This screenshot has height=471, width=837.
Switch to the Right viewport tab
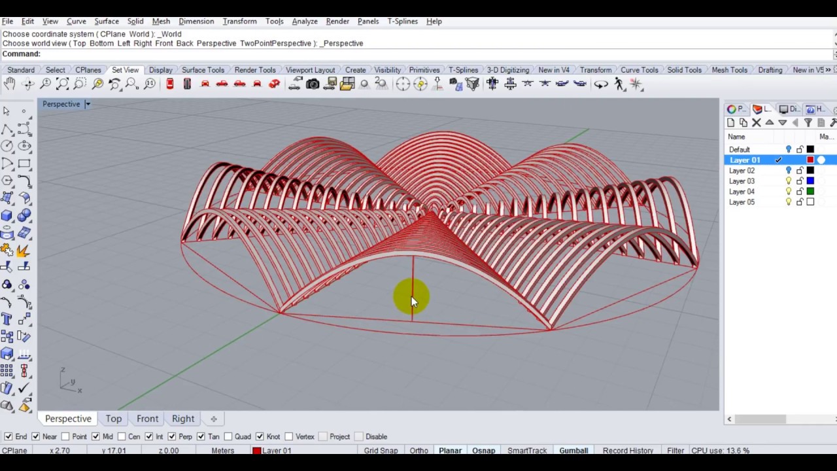pyautogui.click(x=183, y=419)
